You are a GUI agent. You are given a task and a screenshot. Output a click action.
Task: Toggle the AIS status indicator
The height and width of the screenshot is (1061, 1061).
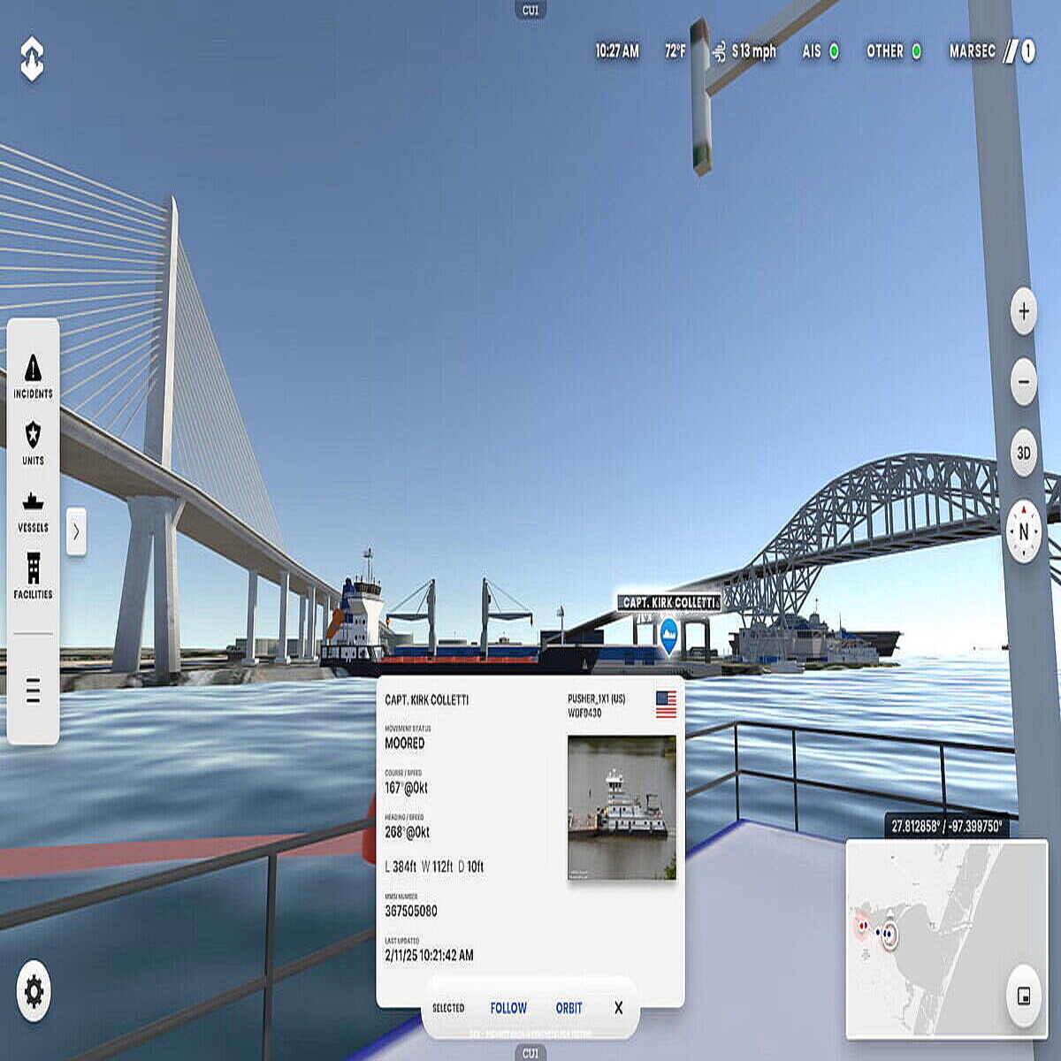821,51
